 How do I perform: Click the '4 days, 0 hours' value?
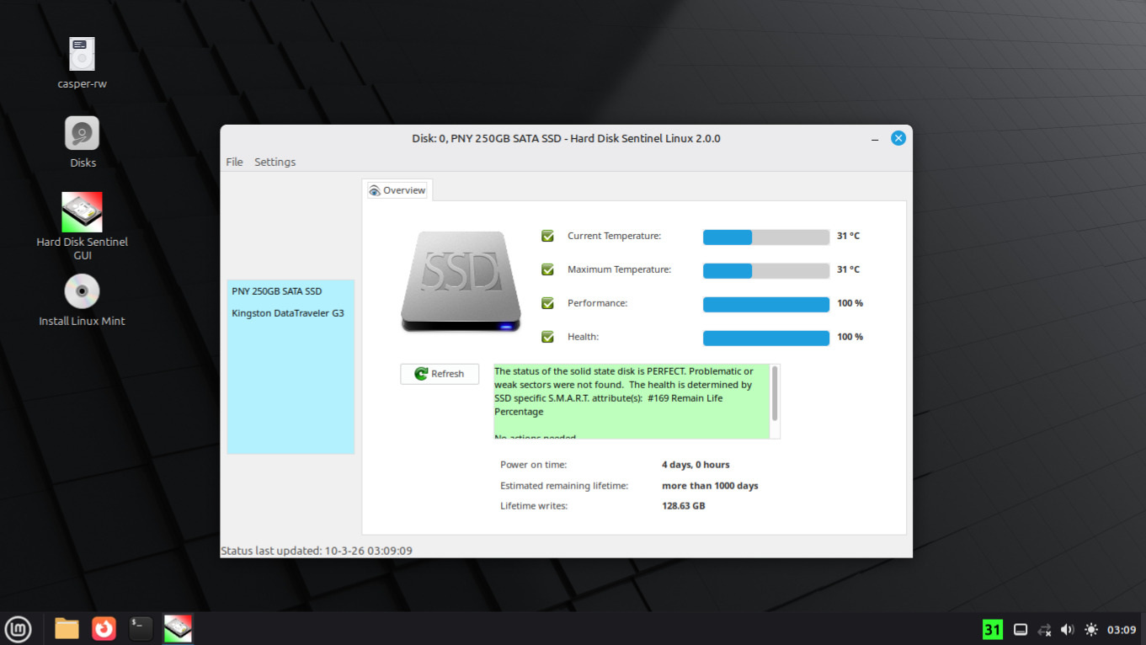click(696, 465)
